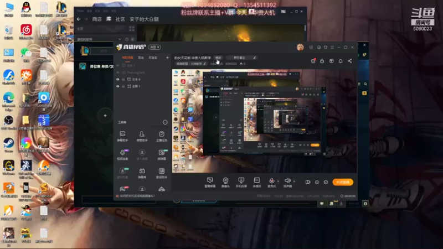Open 安子的大白腿 profile menu in Steam

tap(144, 19)
